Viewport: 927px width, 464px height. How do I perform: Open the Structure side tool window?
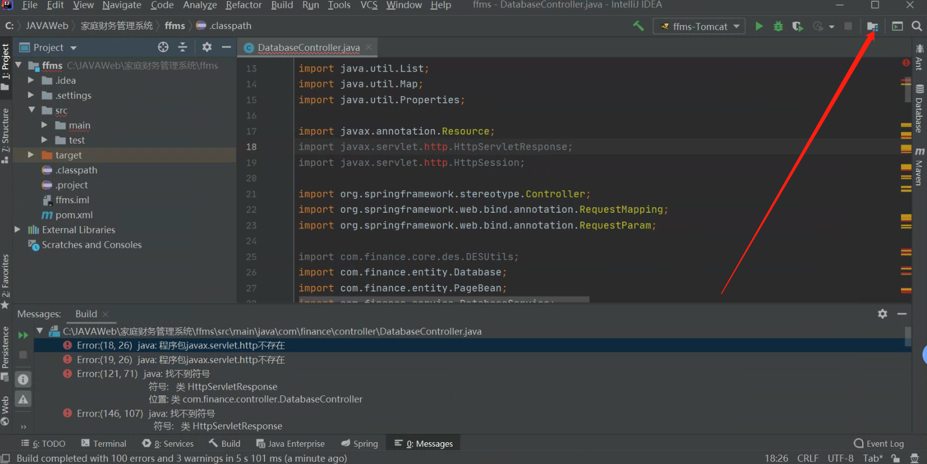(6, 135)
